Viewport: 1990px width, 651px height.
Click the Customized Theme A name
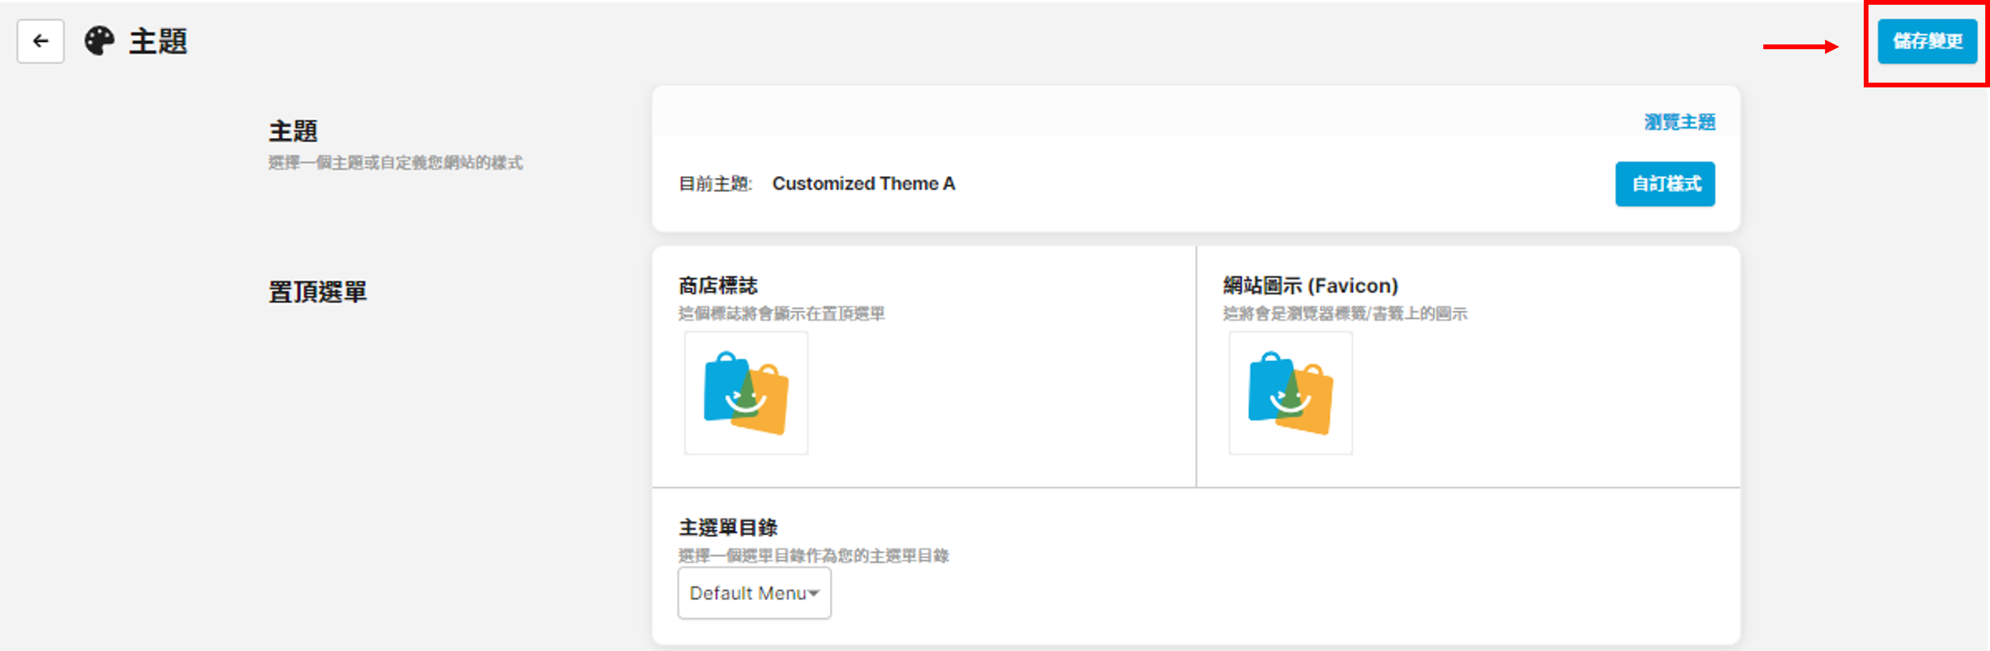coord(863,183)
